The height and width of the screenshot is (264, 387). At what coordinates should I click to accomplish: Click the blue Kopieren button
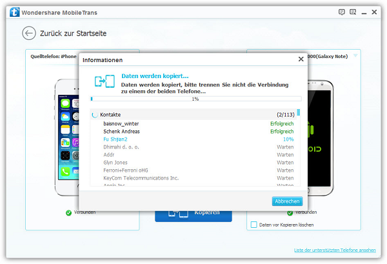(x=193, y=216)
